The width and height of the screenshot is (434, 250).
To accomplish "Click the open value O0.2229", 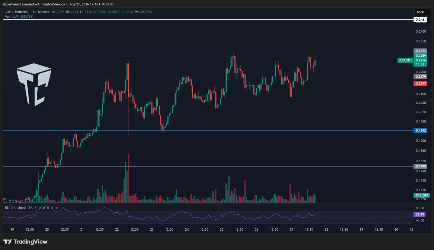I will 58,12.
